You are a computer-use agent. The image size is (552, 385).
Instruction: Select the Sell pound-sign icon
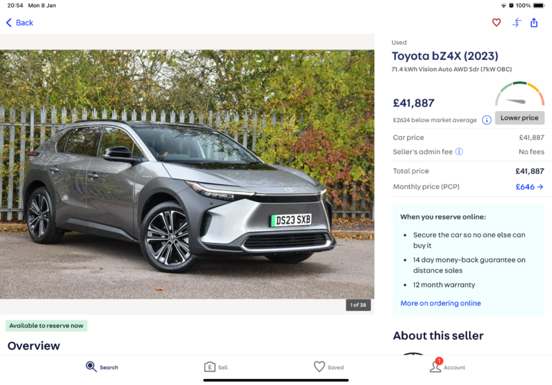210,367
